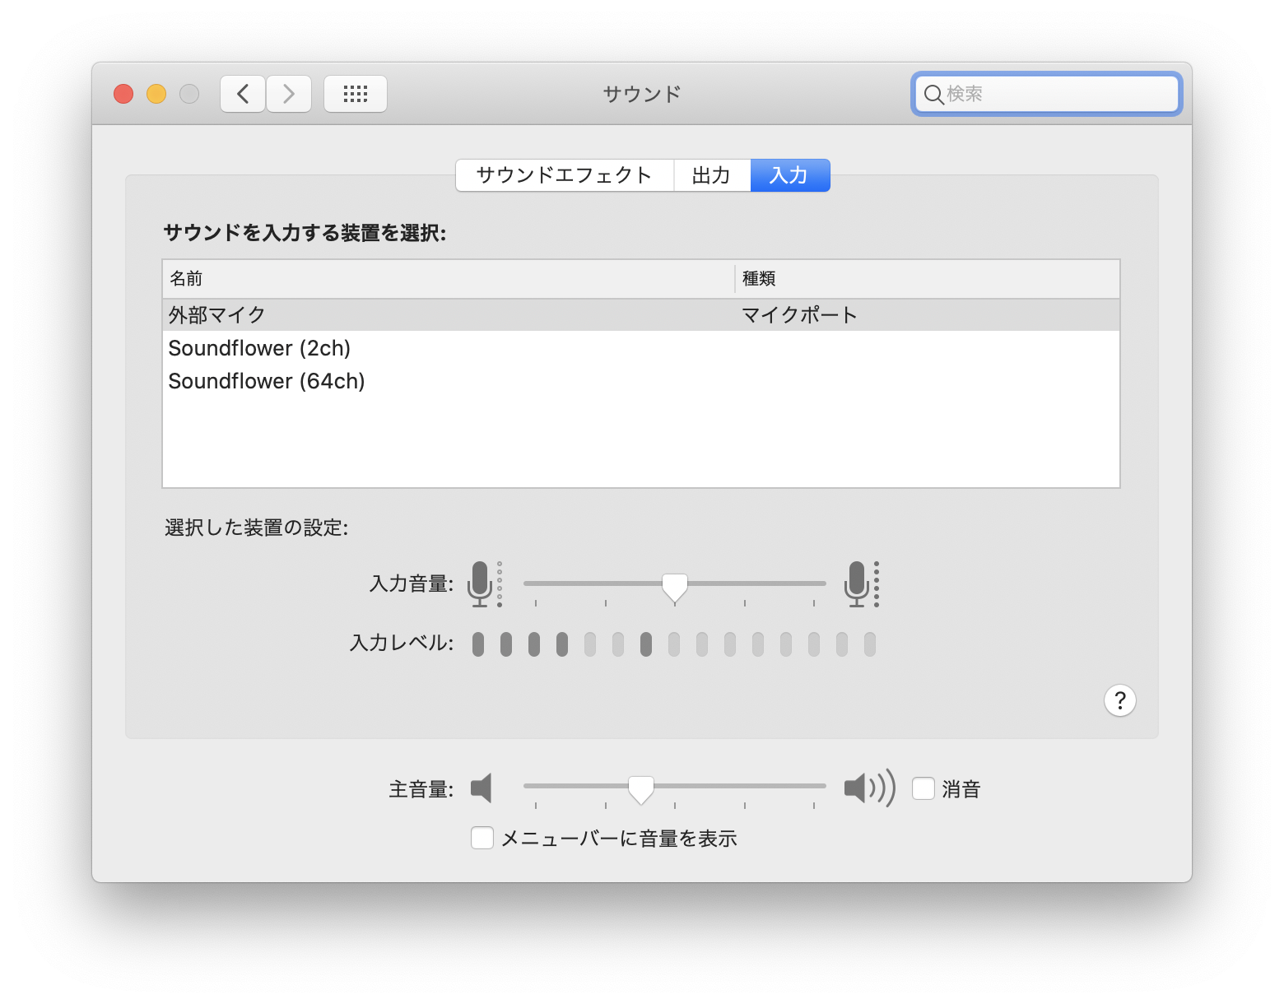Enable the 消音 mute checkbox
Image resolution: width=1284 pixels, height=1004 pixels.
923,788
